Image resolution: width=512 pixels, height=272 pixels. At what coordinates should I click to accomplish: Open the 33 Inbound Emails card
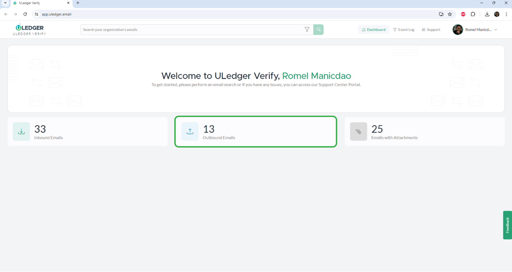(x=87, y=131)
